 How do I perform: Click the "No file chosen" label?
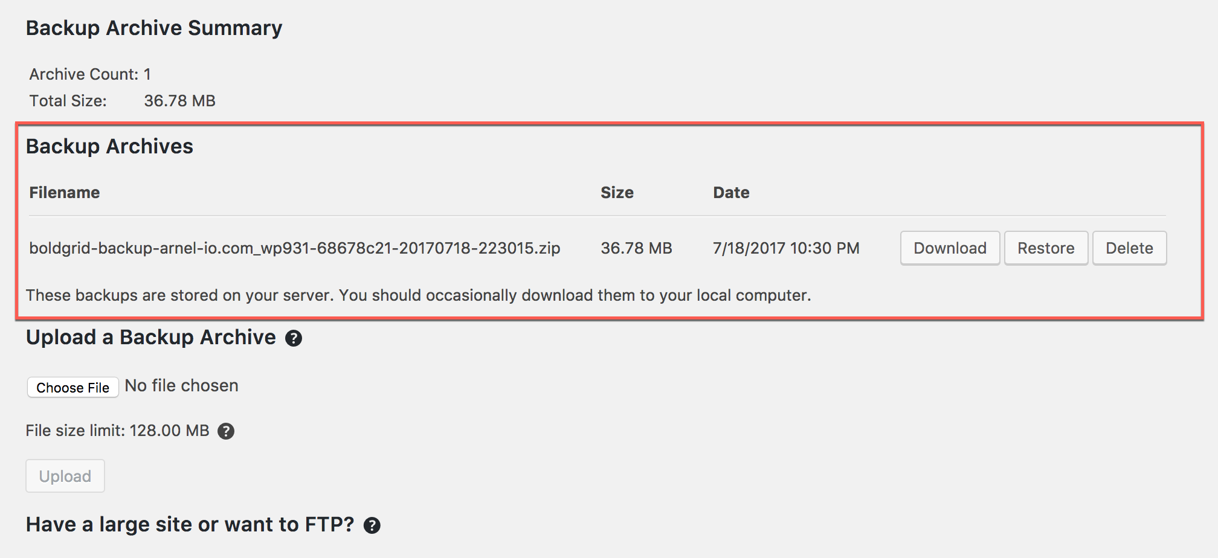click(x=181, y=386)
